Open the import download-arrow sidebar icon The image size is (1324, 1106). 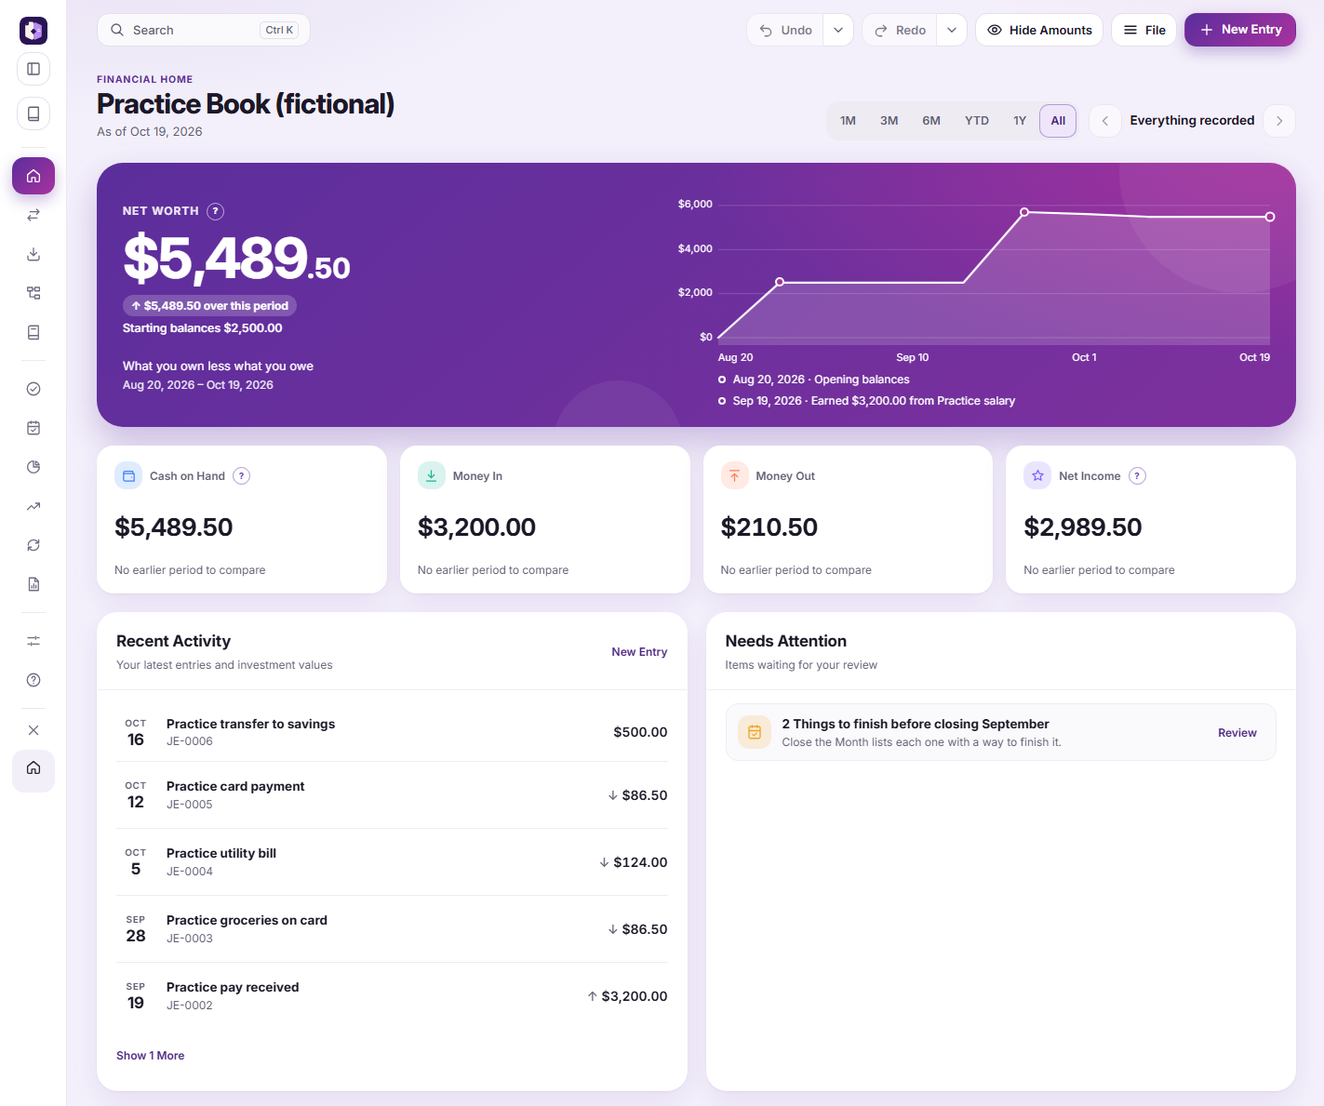(x=33, y=254)
